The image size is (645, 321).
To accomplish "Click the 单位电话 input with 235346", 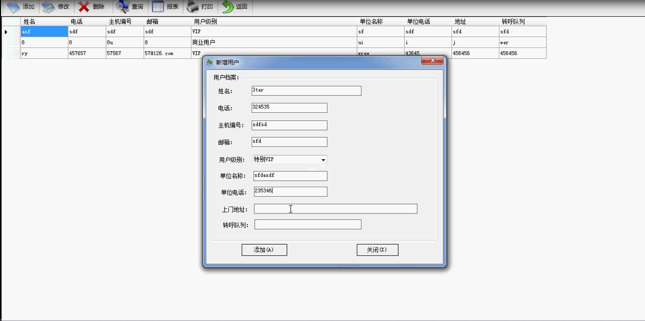I will tap(291, 192).
